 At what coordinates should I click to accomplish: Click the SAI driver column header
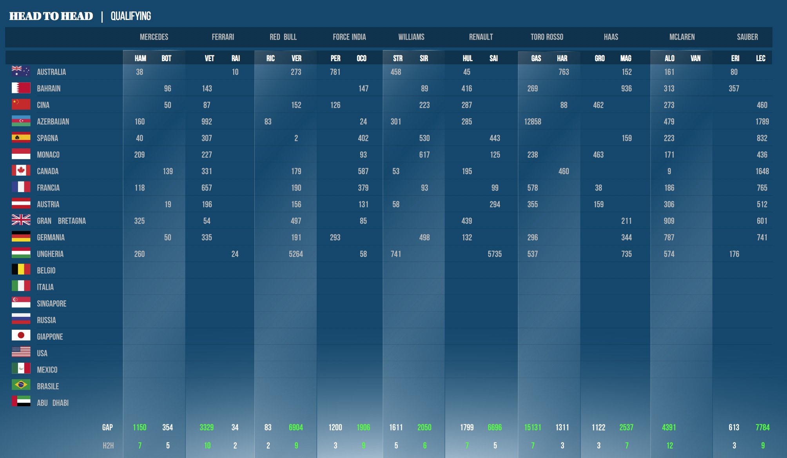494,58
